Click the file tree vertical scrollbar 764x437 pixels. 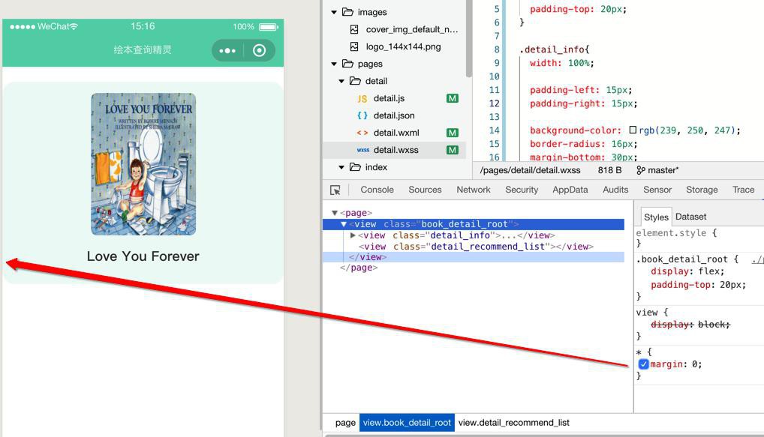468,39
